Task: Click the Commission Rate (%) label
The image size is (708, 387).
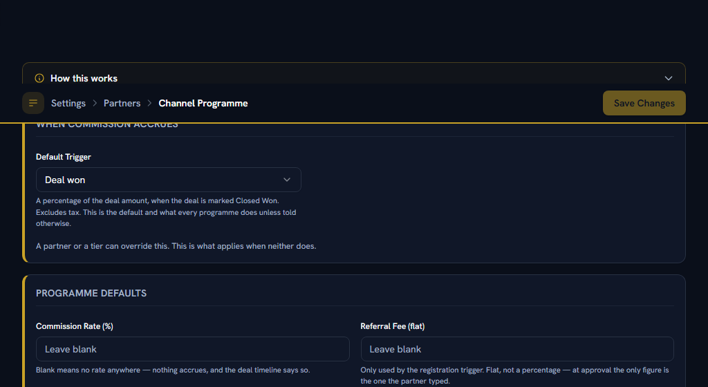Action: pyautogui.click(x=75, y=326)
